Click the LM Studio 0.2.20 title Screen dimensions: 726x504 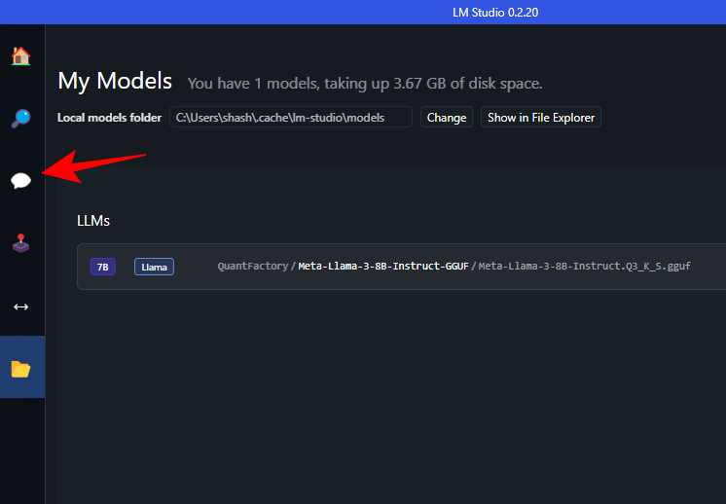point(495,13)
